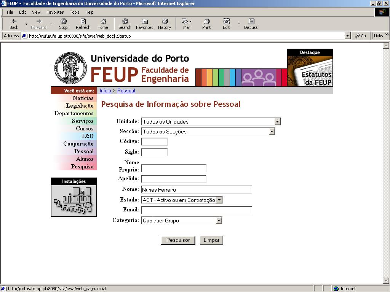390x292 pixels.
Task: Open the Favorites menu
Action: pos(55,12)
